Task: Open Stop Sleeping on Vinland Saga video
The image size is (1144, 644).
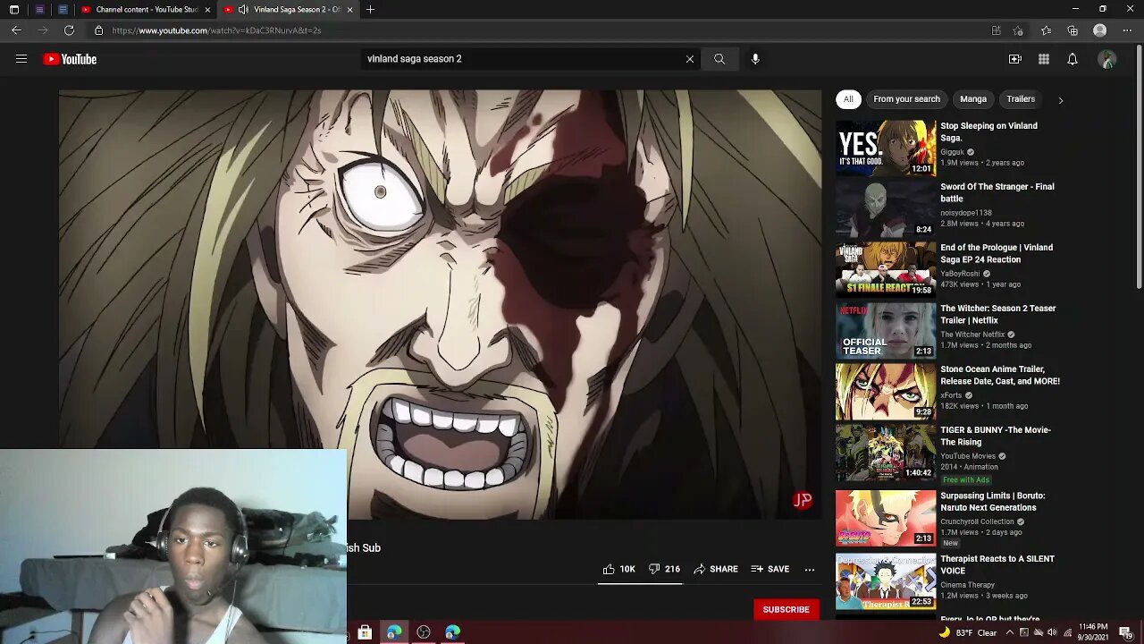Action: pos(988,131)
